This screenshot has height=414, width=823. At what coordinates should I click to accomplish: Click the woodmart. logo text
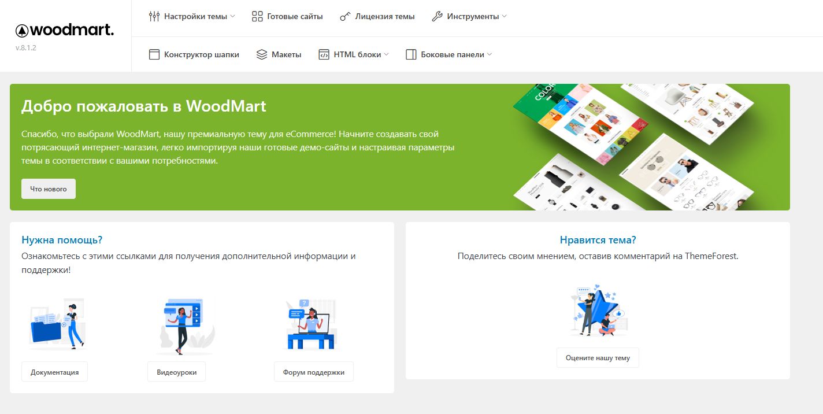pos(72,31)
